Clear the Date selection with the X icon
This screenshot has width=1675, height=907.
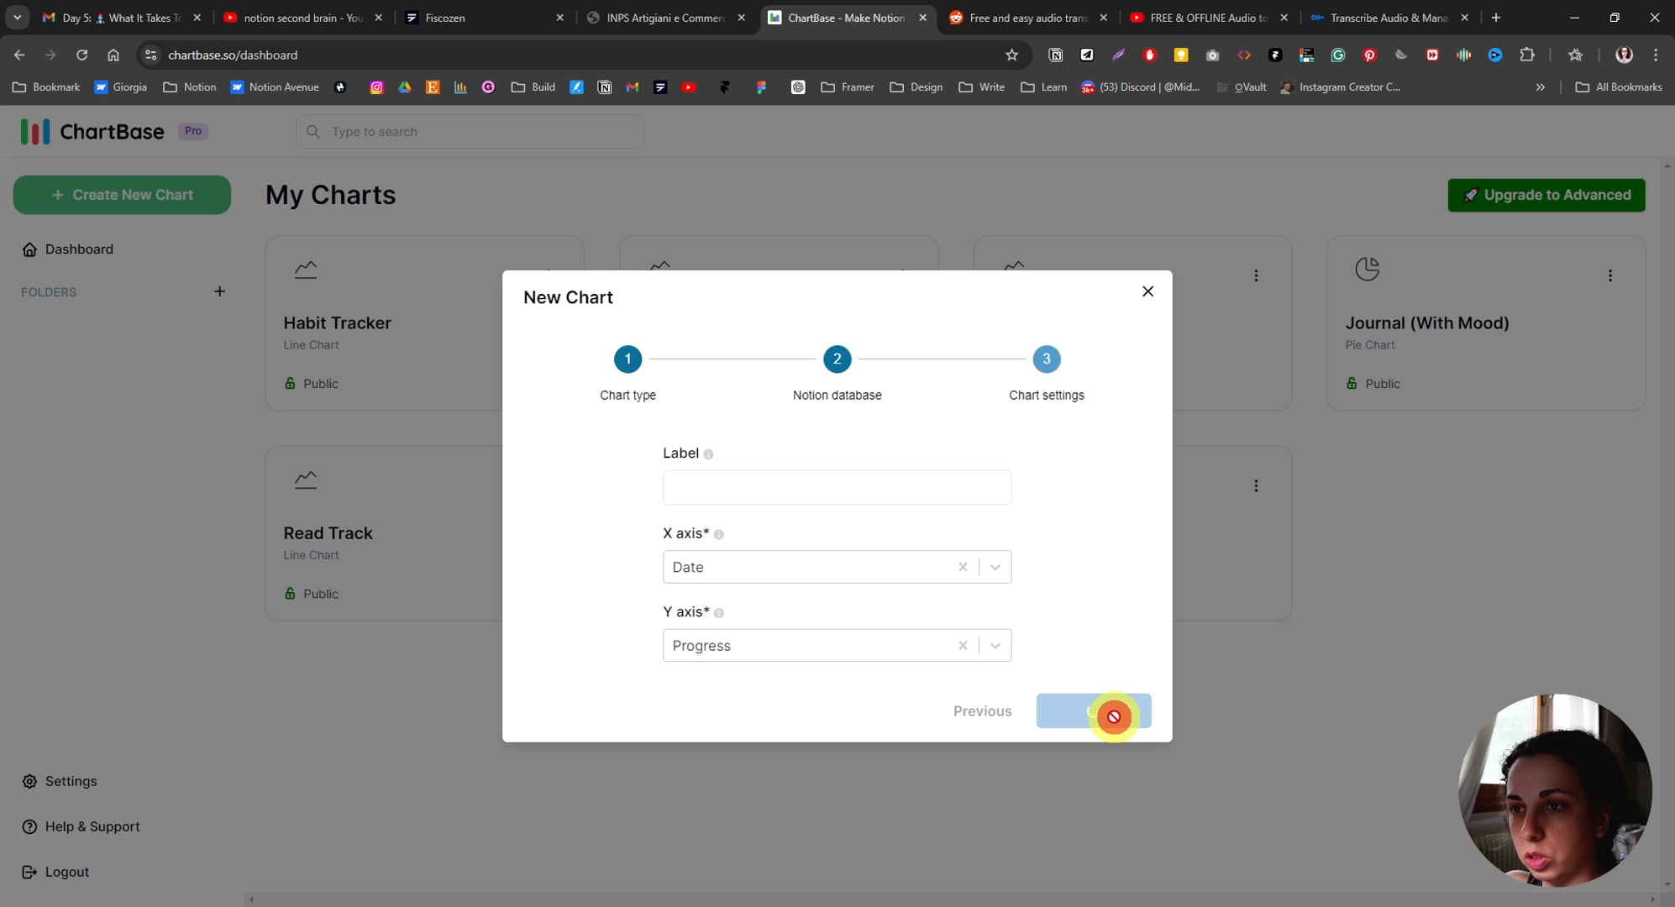point(963,567)
